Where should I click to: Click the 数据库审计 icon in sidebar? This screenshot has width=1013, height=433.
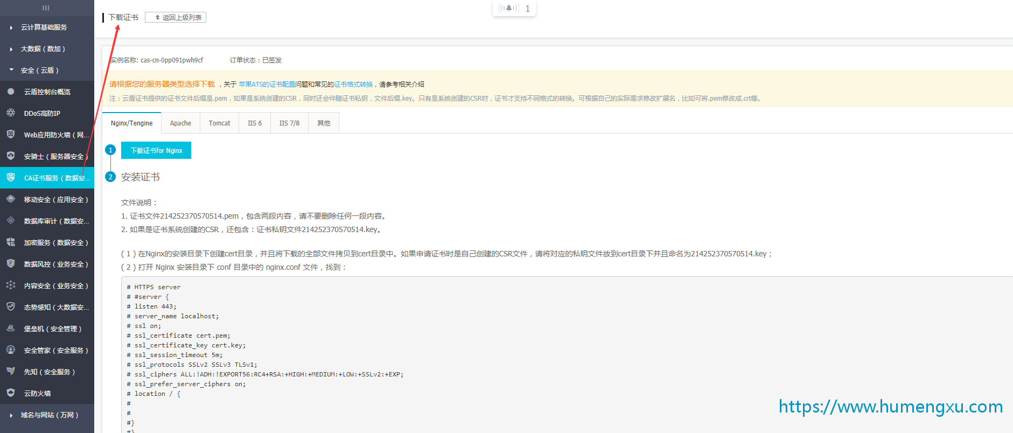[11, 221]
